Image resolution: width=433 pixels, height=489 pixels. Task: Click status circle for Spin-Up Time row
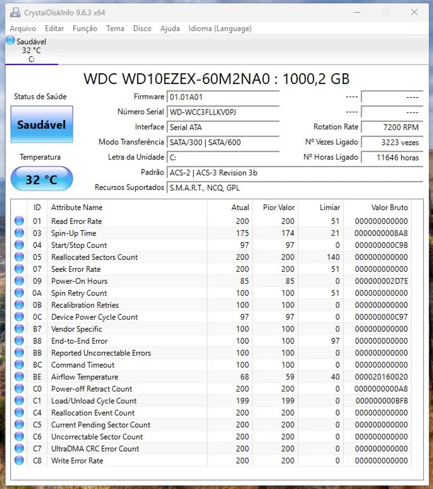tap(19, 233)
